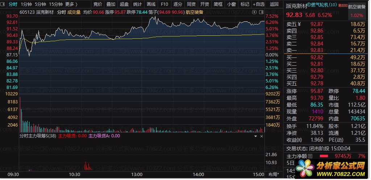The image size is (371, 180).
Task: Click the 开资 toolbar button
Action: coord(204,4)
